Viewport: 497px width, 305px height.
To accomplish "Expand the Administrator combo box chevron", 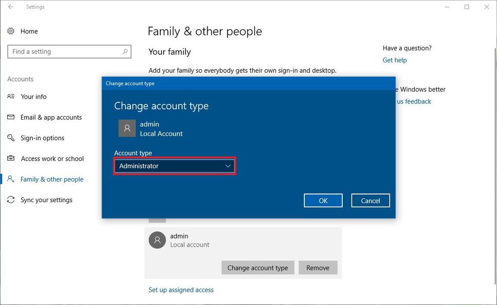I will 229,166.
